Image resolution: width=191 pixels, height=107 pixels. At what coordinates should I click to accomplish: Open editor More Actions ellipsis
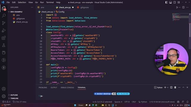[x=187, y=7]
